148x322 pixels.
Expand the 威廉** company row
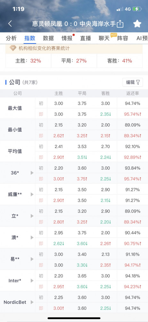point(32,194)
